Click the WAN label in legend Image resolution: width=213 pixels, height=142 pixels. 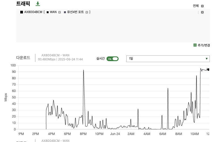point(53,12)
